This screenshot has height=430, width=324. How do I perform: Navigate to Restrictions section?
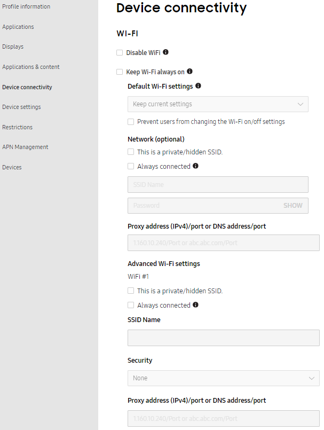click(x=18, y=127)
